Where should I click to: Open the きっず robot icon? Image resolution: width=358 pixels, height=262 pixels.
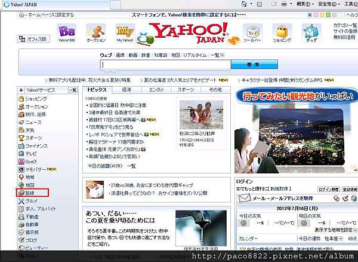(x=311, y=33)
